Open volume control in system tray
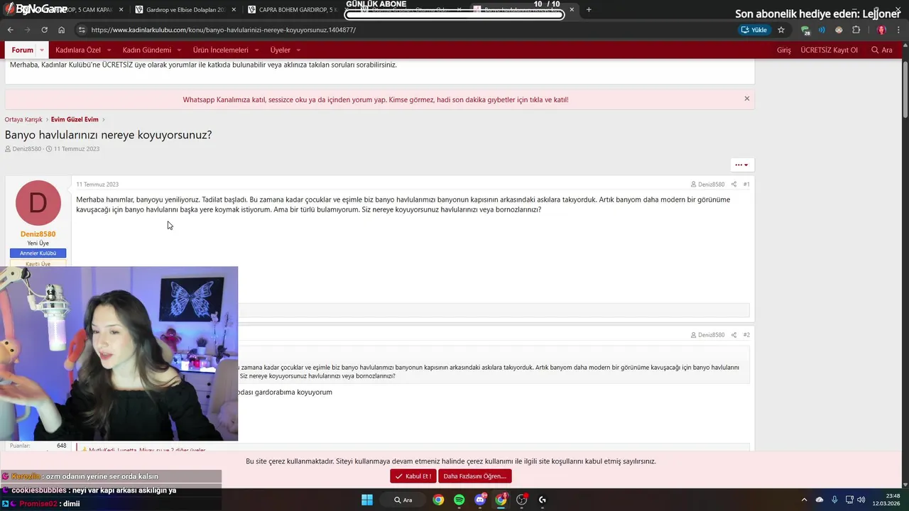909x511 pixels. tap(860, 500)
